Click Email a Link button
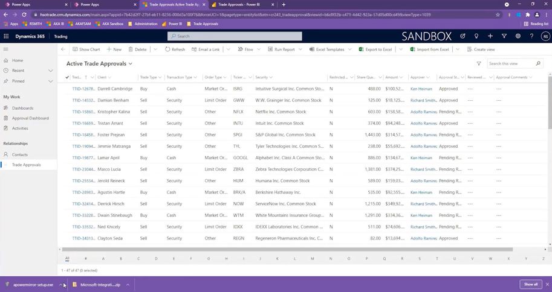Screen dimensions: 552x292 pyautogui.click(x=206, y=49)
